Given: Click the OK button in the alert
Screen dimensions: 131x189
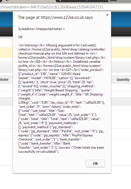Looking at the screenshot, I should click(95, 163).
